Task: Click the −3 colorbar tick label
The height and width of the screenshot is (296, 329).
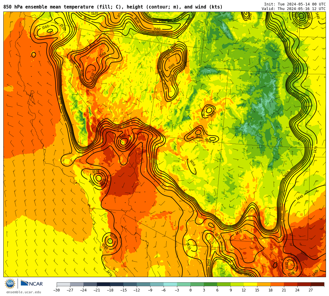Action: [x=177, y=290]
